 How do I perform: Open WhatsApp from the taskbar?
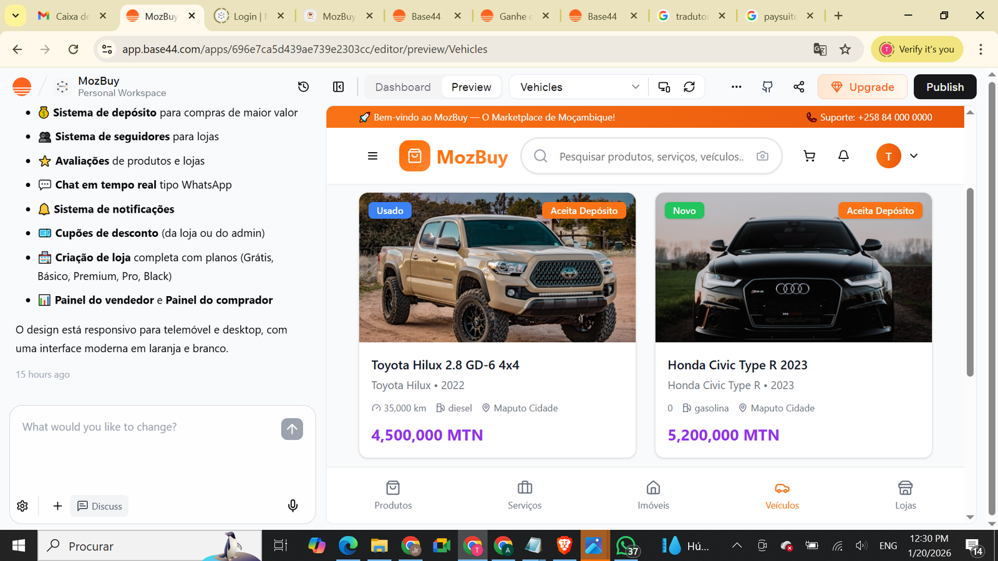[626, 546]
